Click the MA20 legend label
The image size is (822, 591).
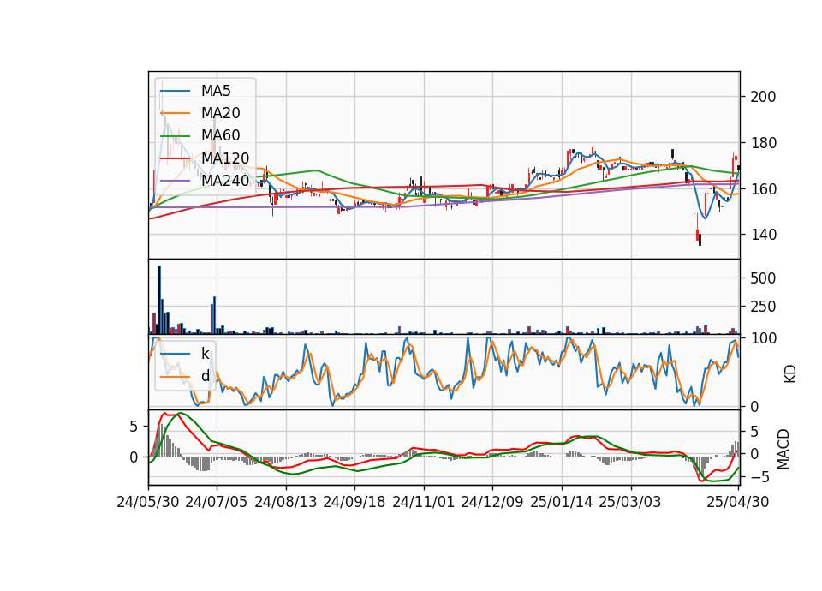pyautogui.click(x=220, y=113)
